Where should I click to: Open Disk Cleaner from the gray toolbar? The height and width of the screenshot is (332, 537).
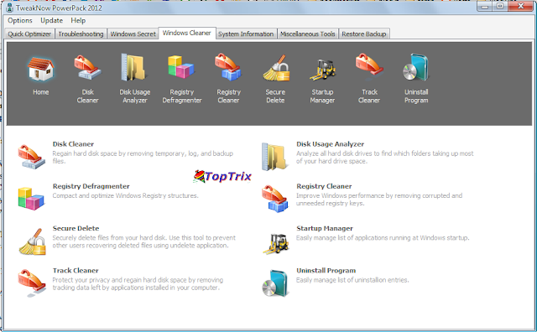pos(87,68)
